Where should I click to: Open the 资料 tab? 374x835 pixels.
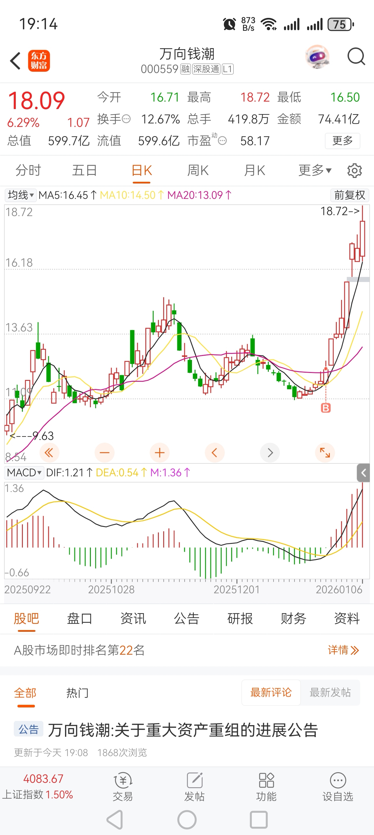tap(347, 619)
